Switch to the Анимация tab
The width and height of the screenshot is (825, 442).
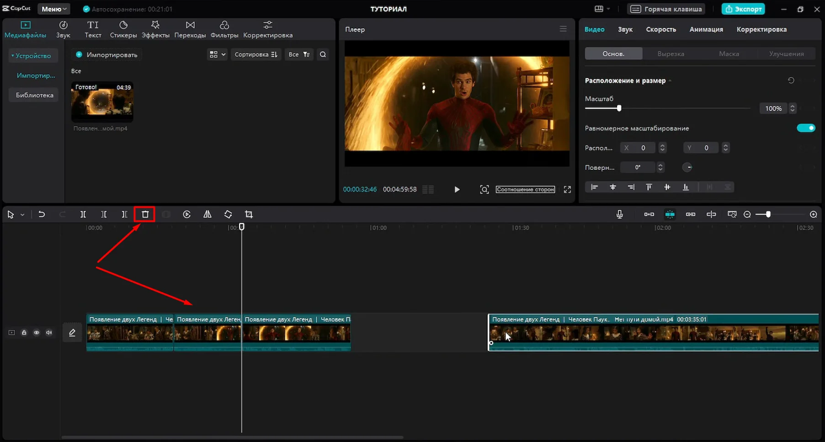coord(706,29)
